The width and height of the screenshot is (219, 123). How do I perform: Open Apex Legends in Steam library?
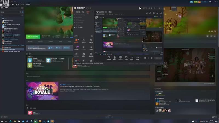tap(8, 31)
